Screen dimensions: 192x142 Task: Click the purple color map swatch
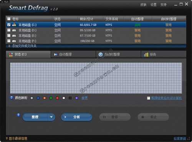pyautogui.click(x=76, y=98)
